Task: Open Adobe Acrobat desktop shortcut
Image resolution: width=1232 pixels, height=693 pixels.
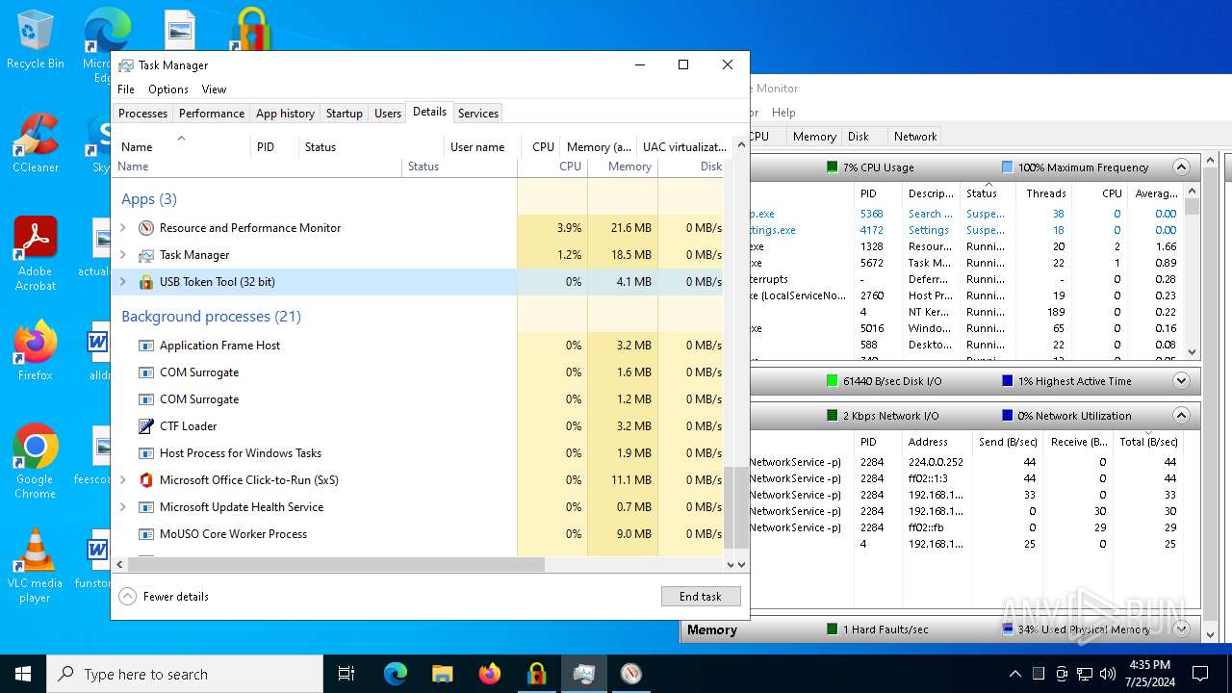Action: pyautogui.click(x=36, y=253)
